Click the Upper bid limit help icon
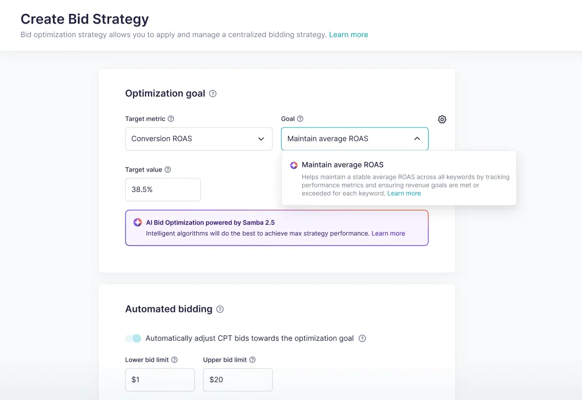 click(253, 360)
